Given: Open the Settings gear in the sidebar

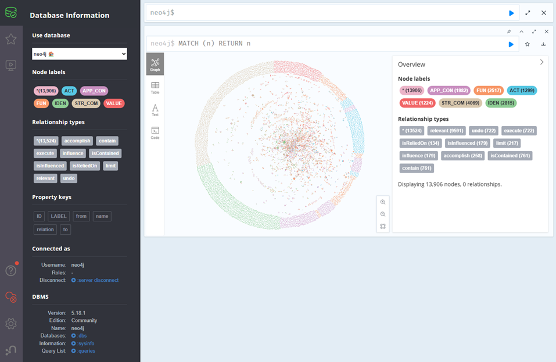Looking at the screenshot, I should tap(11, 324).
